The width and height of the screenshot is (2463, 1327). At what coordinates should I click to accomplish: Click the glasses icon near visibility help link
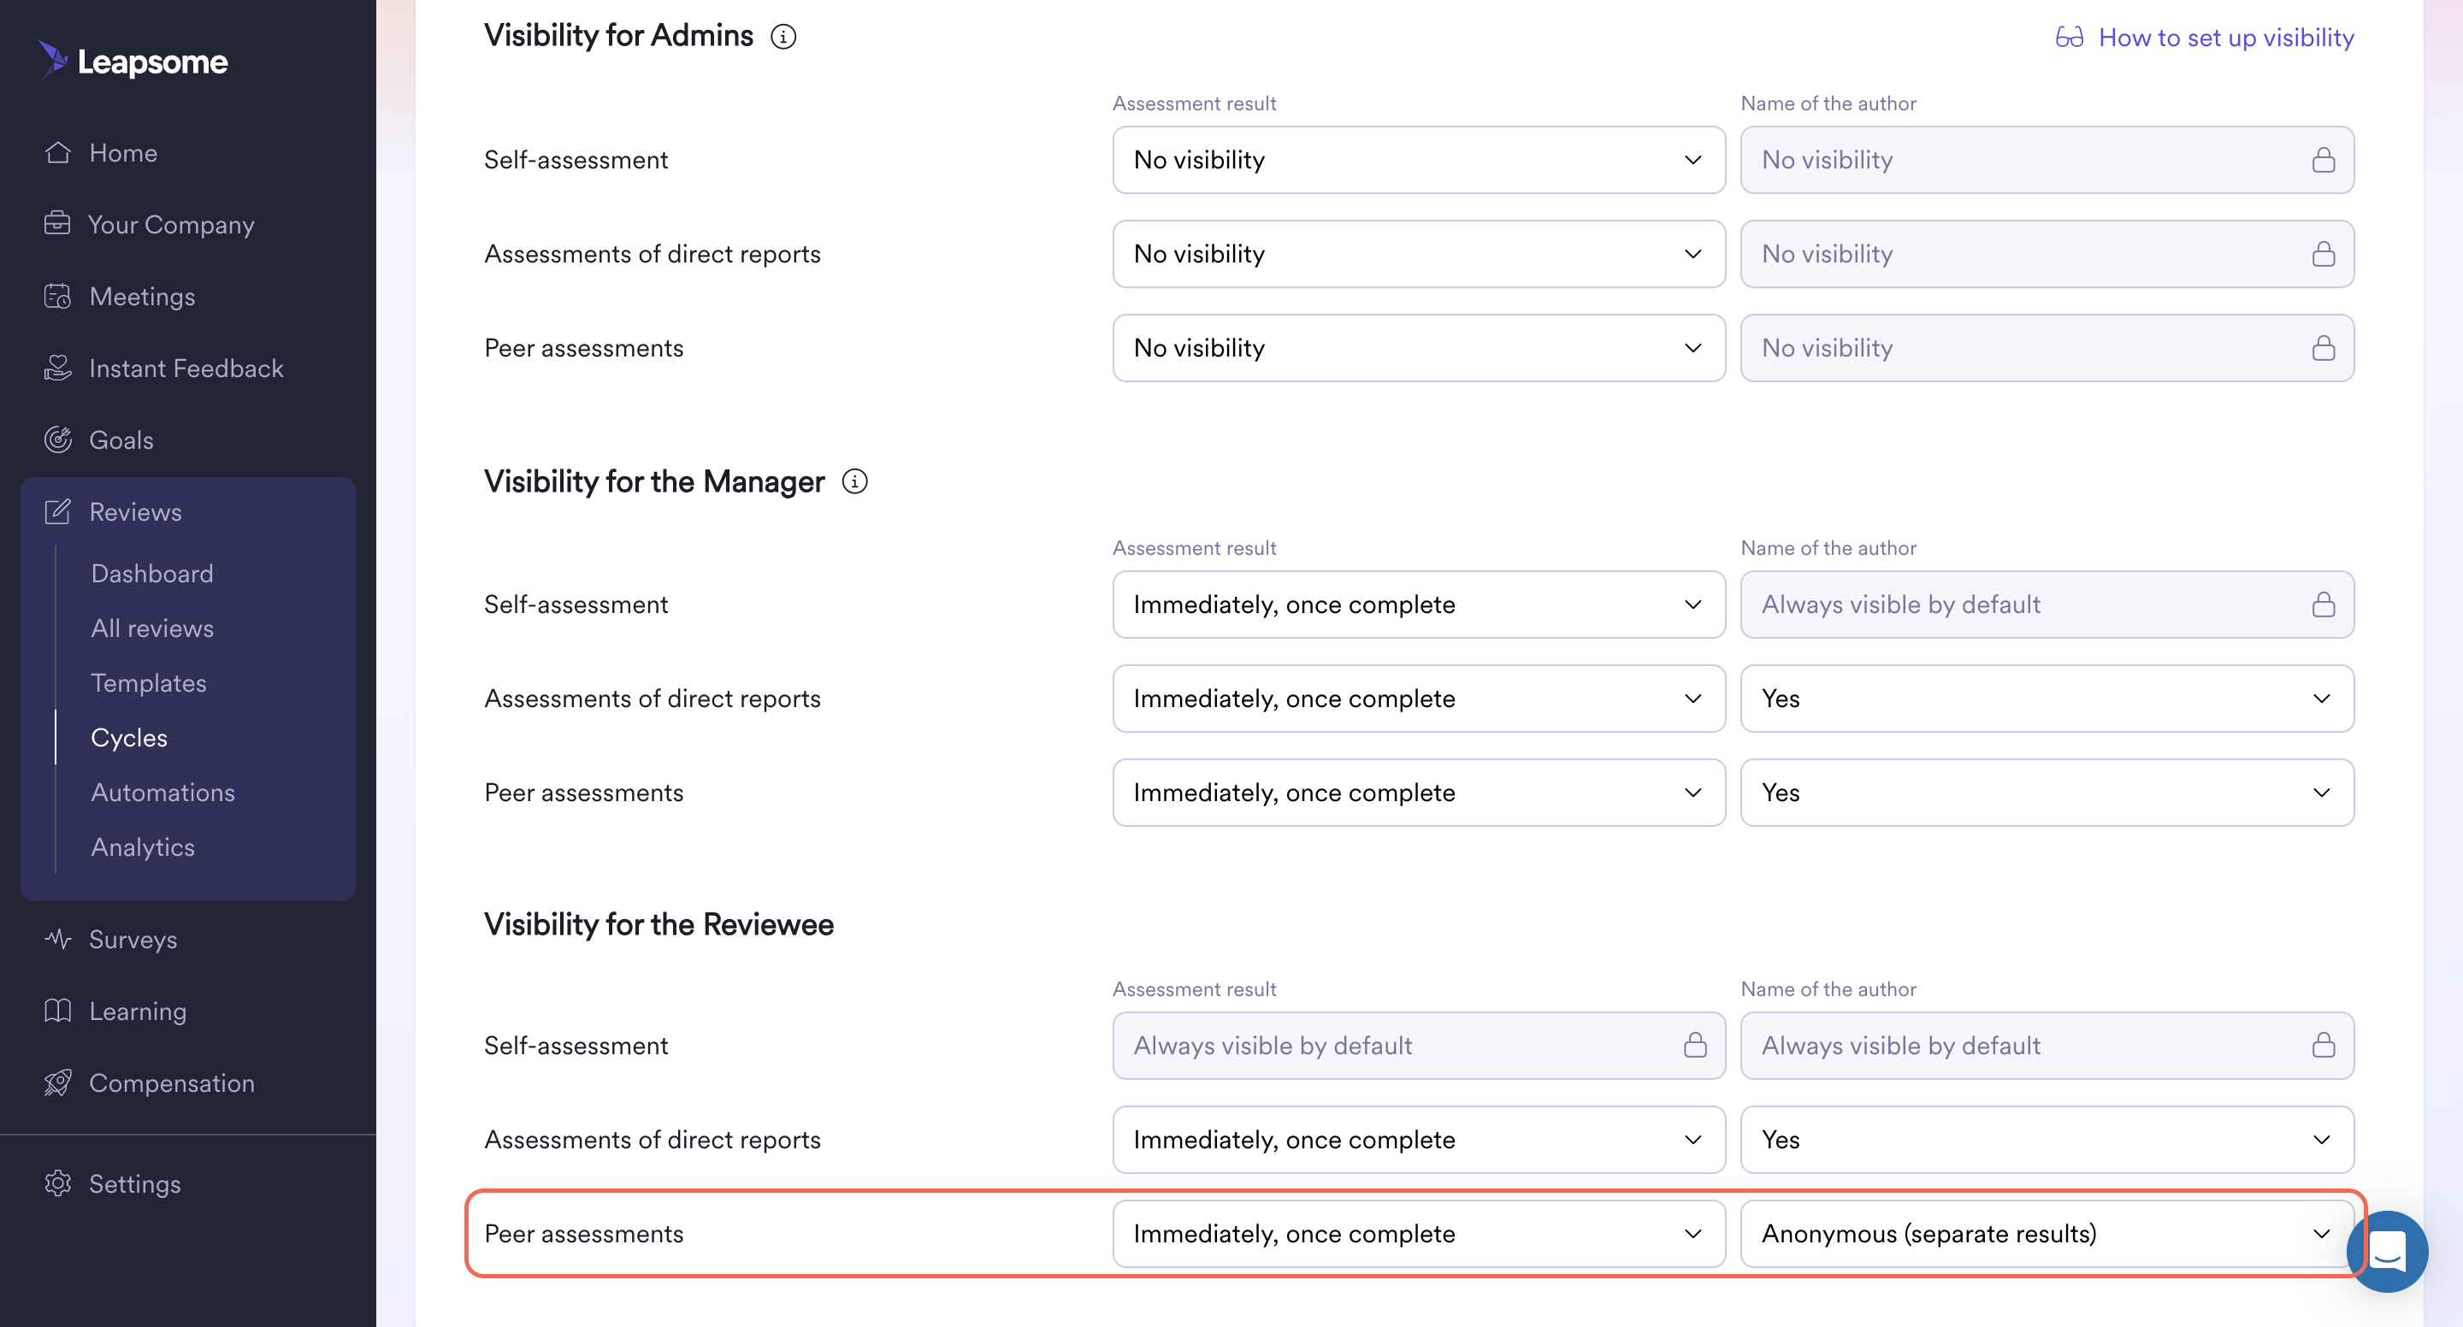tap(2069, 38)
